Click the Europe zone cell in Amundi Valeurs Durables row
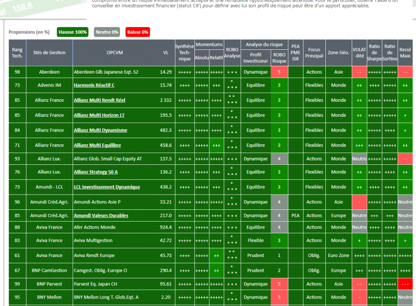Viewport: 416px width, 306px height. coord(338,216)
